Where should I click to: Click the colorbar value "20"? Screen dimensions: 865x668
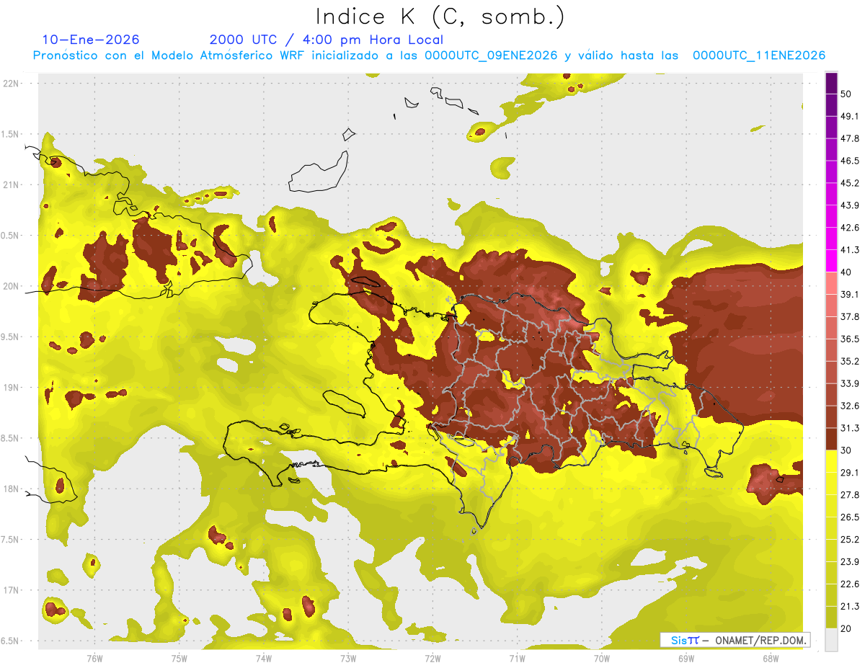point(846,628)
